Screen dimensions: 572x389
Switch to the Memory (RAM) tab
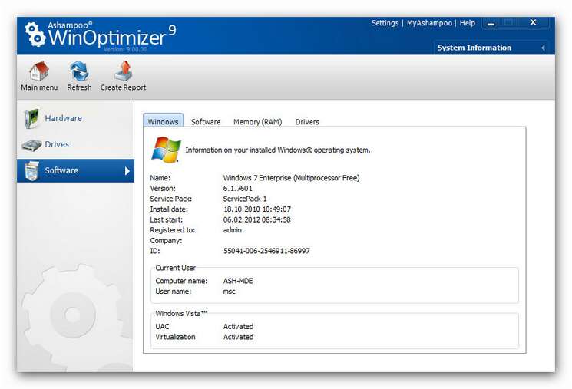tap(257, 122)
